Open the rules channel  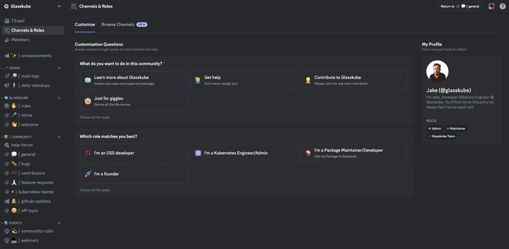[x=32, y=105]
